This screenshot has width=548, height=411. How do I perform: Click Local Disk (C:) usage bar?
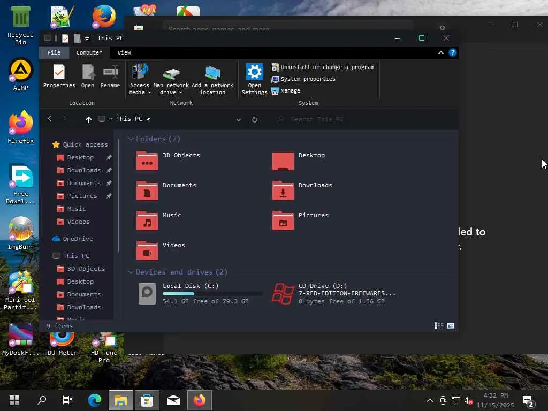(213, 294)
